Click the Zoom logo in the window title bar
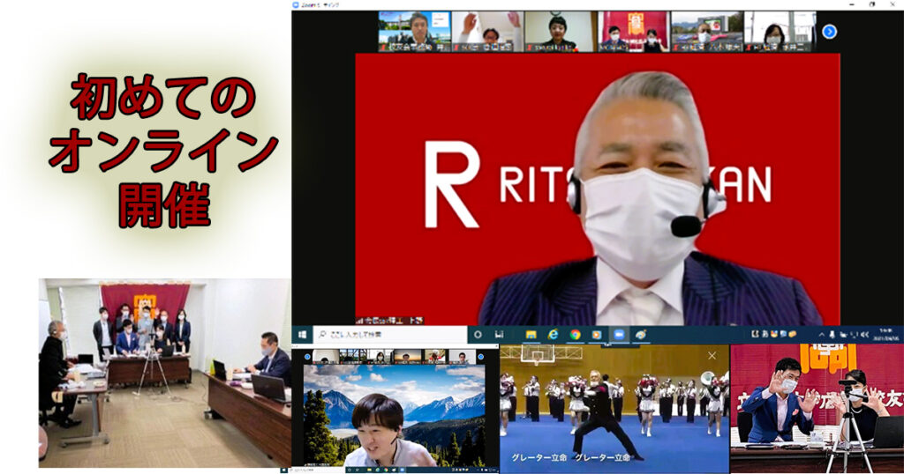This screenshot has height=474, width=904. [x=298, y=4]
